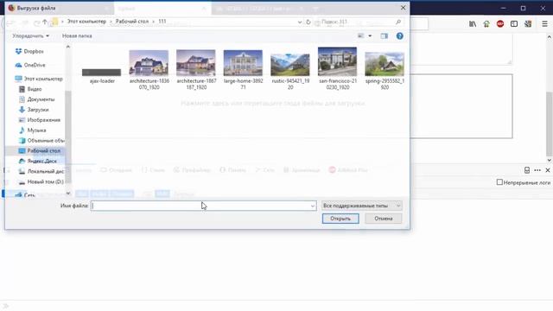Image resolution: width=553 pixels, height=311 pixels.
Task: Click the up-one-level arrow icon
Action: pos(45,22)
